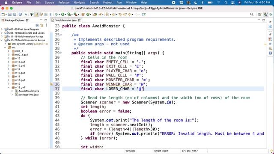Create a new Java package icon
The height and width of the screenshot is (154, 274).
click(83, 15)
